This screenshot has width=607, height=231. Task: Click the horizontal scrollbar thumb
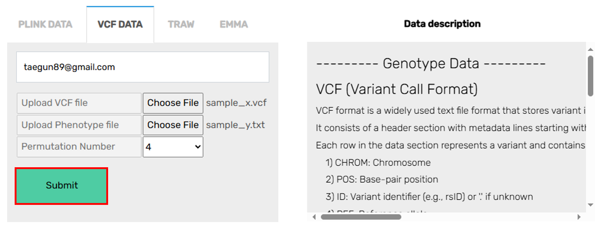pyautogui.click(x=361, y=217)
